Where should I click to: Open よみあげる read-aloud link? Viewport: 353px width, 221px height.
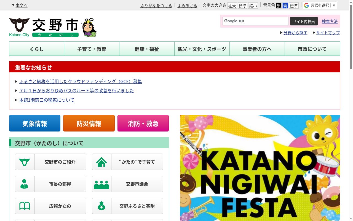coord(187,6)
